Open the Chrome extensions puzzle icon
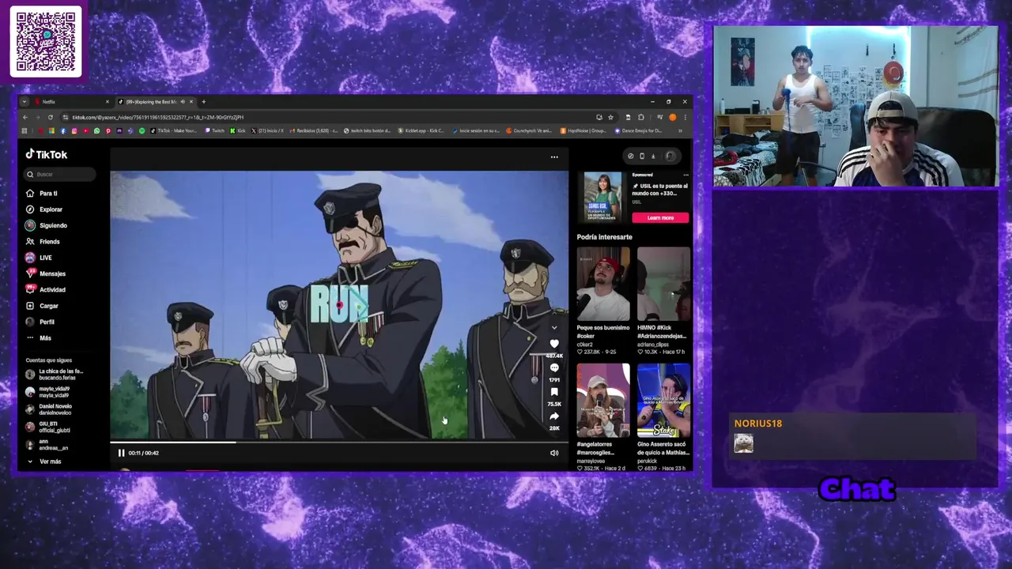1012x569 pixels. [x=641, y=117]
